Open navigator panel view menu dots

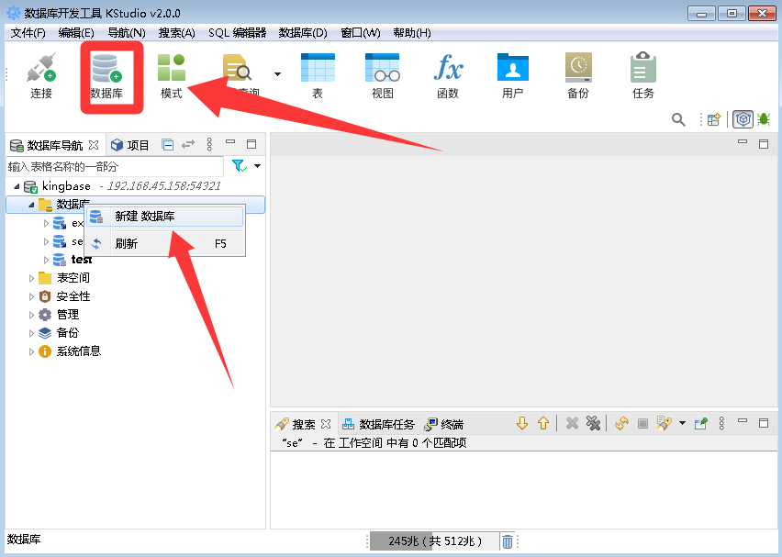(x=209, y=145)
